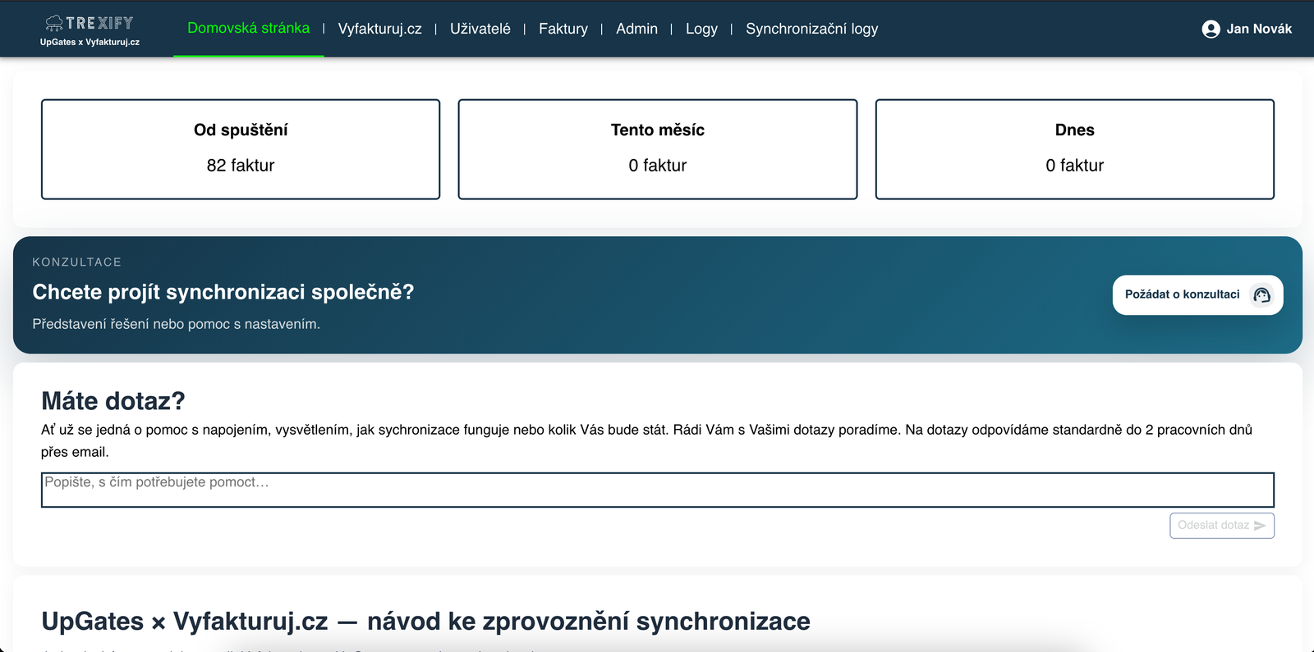Viewport: 1314px width, 652px height.
Task: Click 'Chcete projít synchronizaci společně?' heading
Action: coord(223,292)
